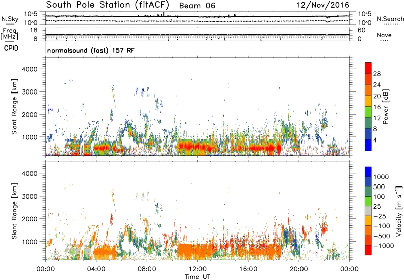The height and width of the screenshot is (280, 404).
Task: Click the 18 tick on frequency axis
Action: (x=34, y=30)
